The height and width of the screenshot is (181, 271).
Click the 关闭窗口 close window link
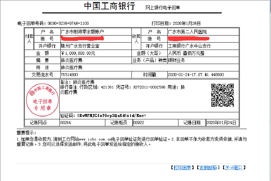pyautogui.click(x=234, y=168)
